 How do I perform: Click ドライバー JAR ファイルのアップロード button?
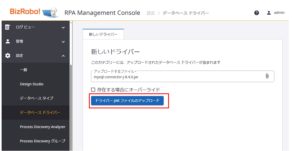(x=127, y=101)
